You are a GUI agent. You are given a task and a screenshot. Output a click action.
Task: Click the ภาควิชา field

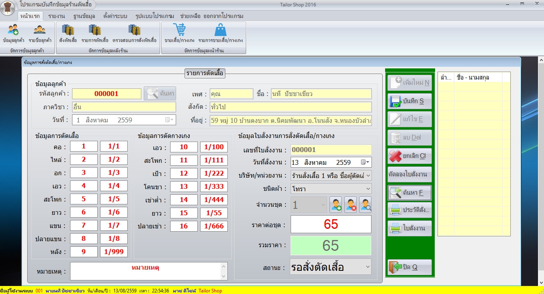click(x=124, y=107)
